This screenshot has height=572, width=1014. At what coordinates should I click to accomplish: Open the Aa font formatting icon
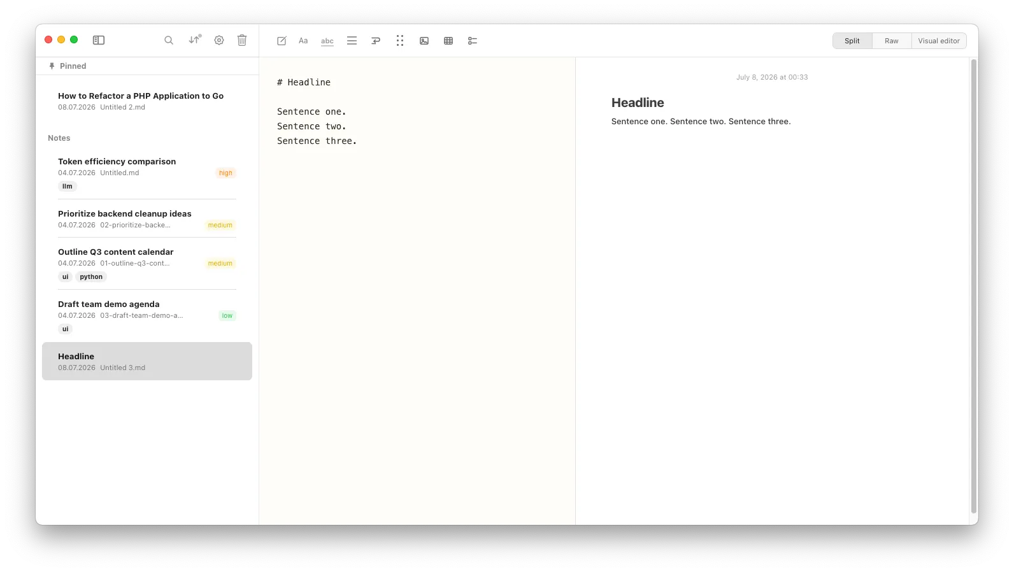[303, 41]
